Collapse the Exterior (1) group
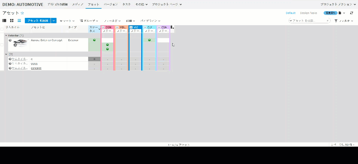Screen dimensions: 358x164 coord(6,36)
